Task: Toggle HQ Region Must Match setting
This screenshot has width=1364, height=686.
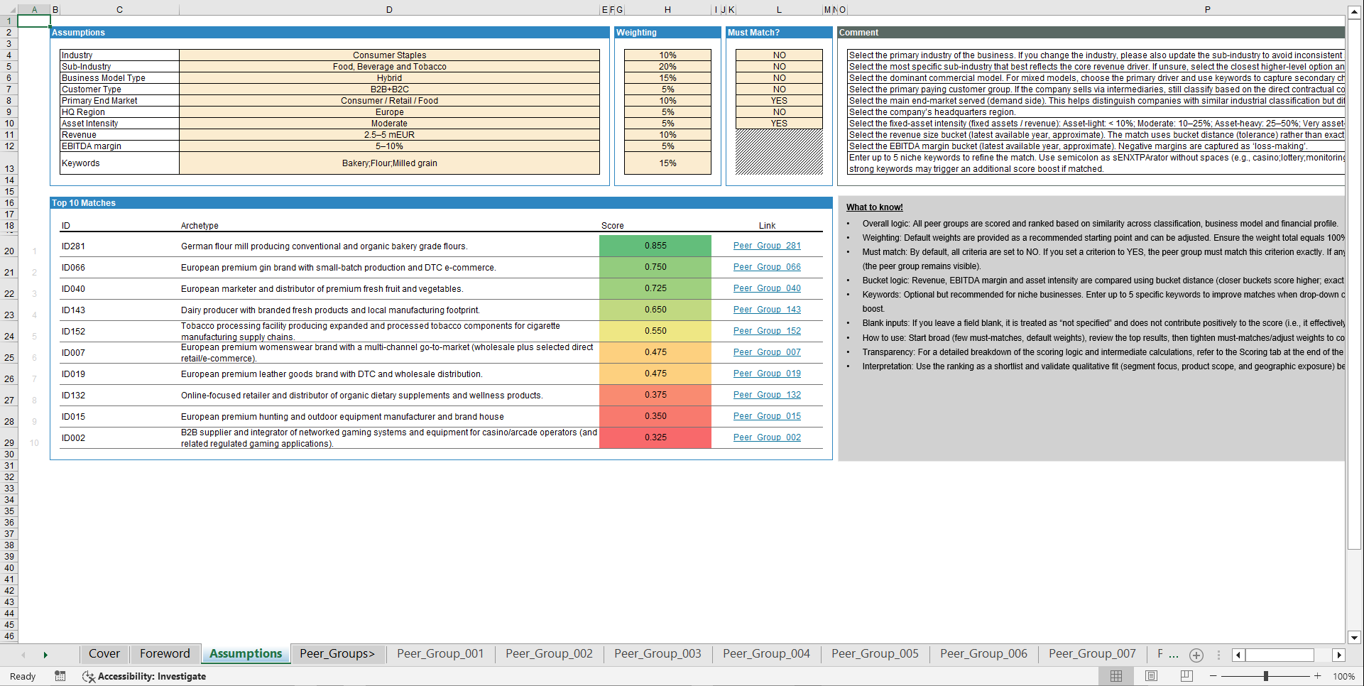Action: coord(778,111)
